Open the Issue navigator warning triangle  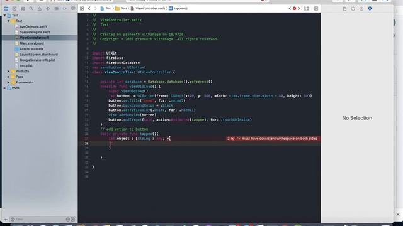pyautogui.click(x=40, y=8)
